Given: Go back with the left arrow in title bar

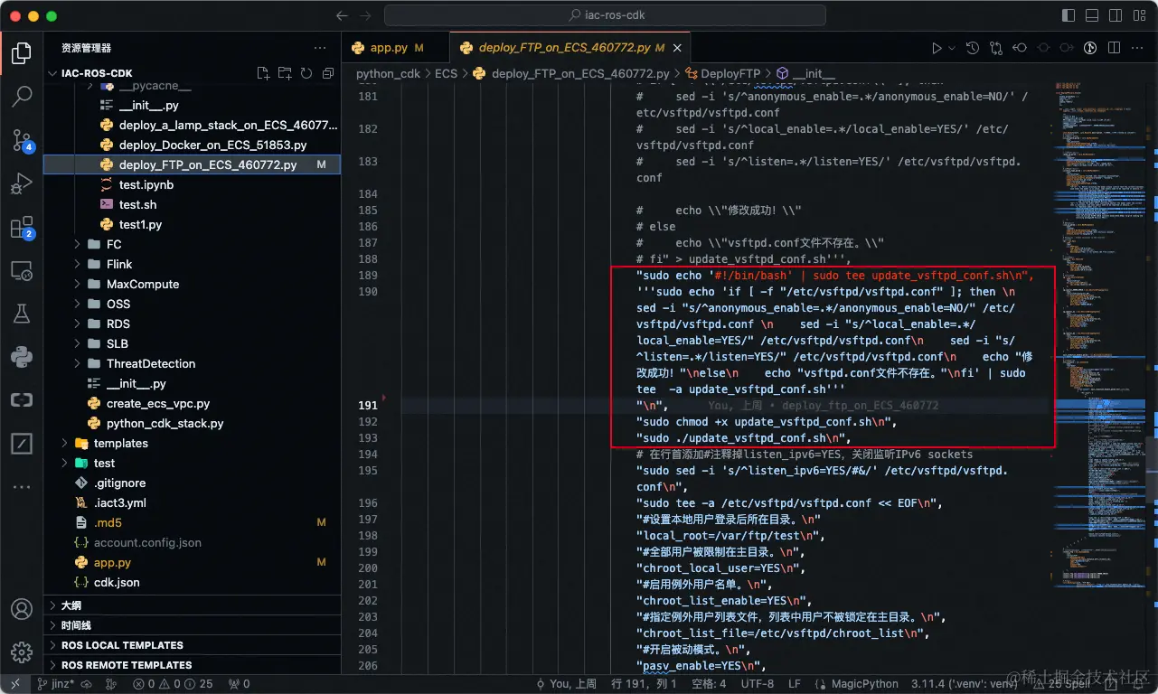Looking at the screenshot, I should tap(342, 15).
